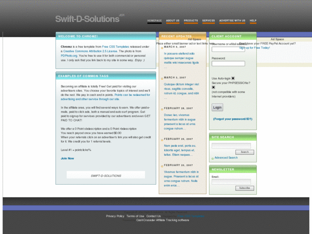Open Sign-up for Free Today link
This screenshot has height=234, width=312.
click(254, 48)
